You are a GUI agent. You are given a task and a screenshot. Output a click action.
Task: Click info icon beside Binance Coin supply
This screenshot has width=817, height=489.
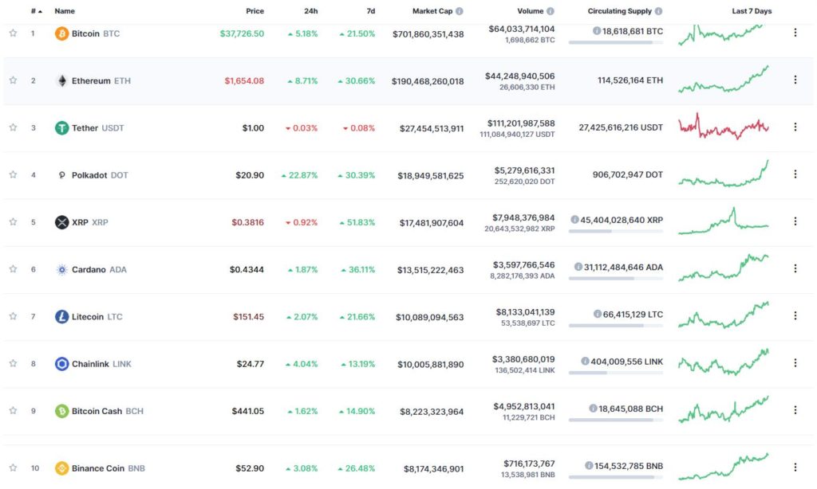click(589, 466)
